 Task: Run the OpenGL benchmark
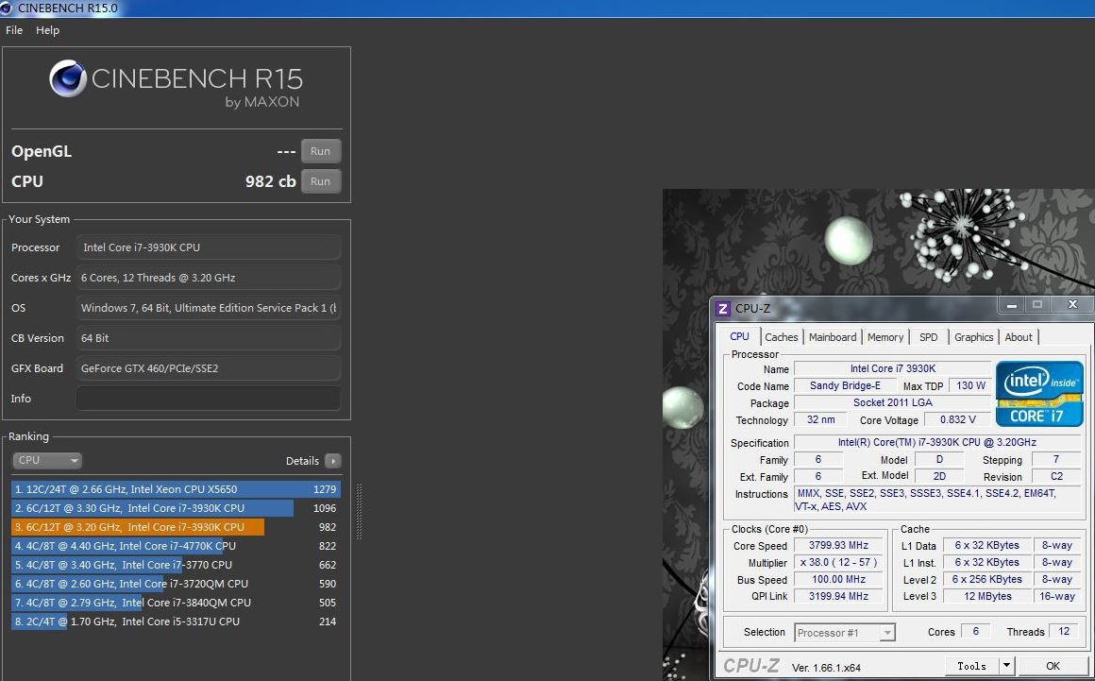pyautogui.click(x=321, y=151)
